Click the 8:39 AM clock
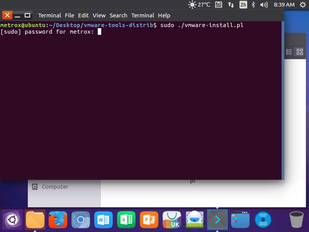The image size is (309, 232). [284, 5]
